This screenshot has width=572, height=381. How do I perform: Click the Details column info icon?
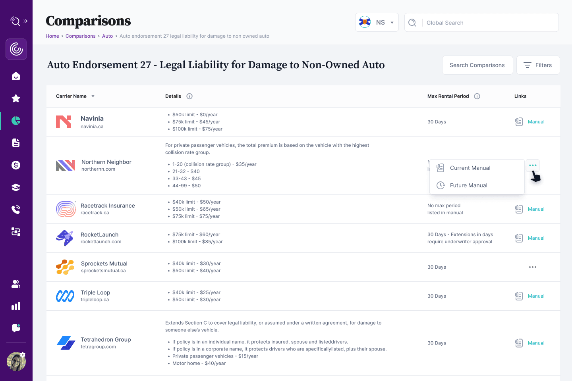click(x=189, y=96)
